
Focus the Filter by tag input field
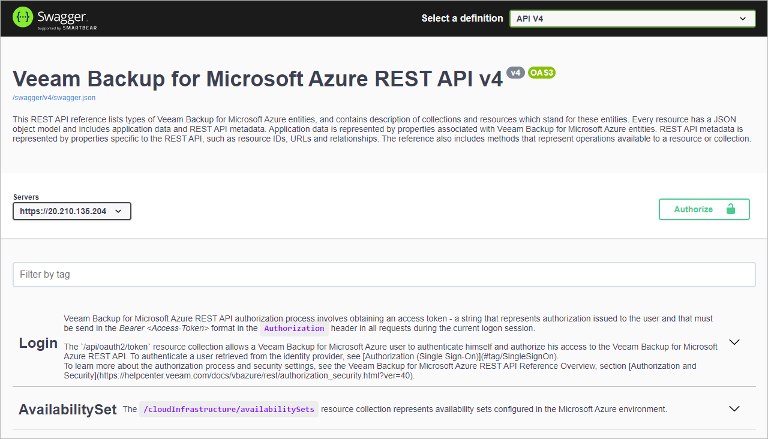coord(384,274)
